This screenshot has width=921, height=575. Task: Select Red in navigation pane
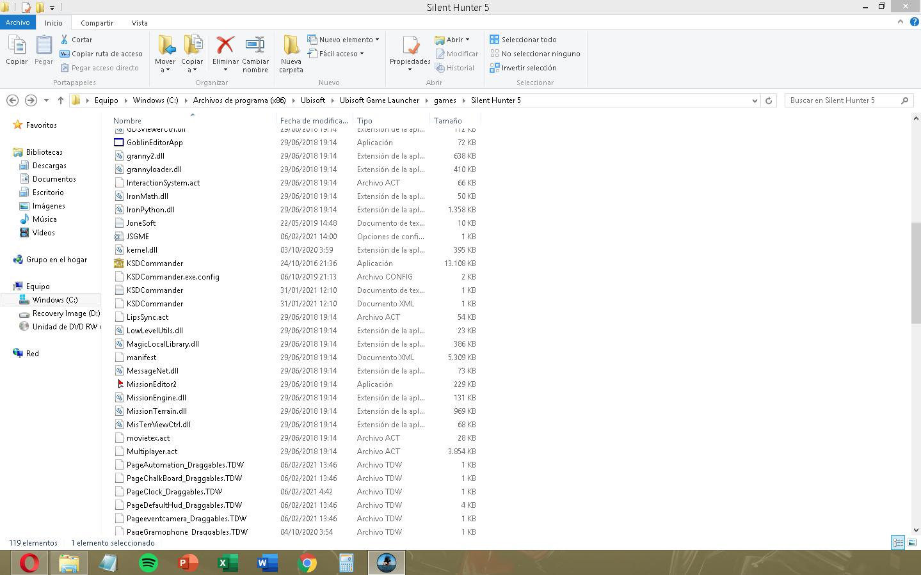click(33, 354)
